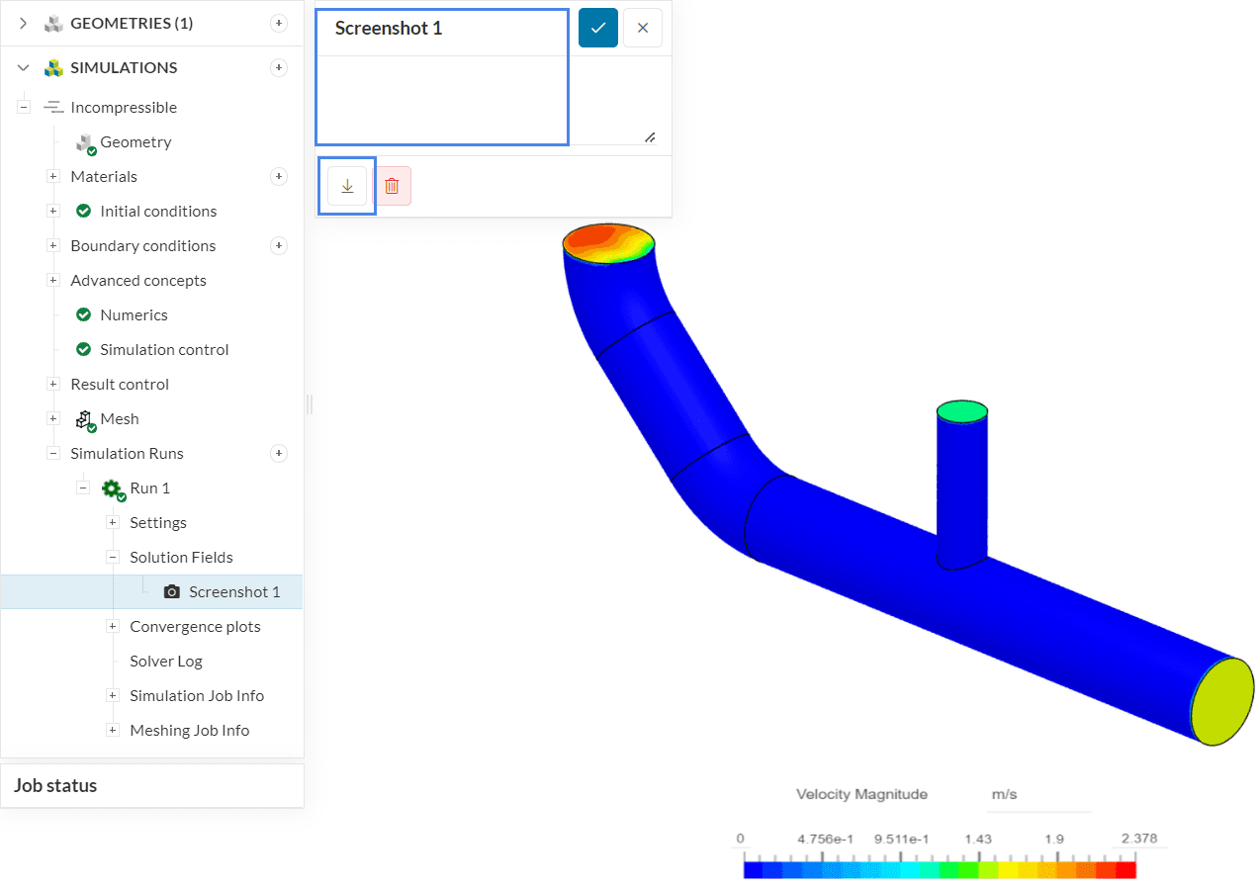Cancel screenshot editing with X button

pyautogui.click(x=643, y=28)
